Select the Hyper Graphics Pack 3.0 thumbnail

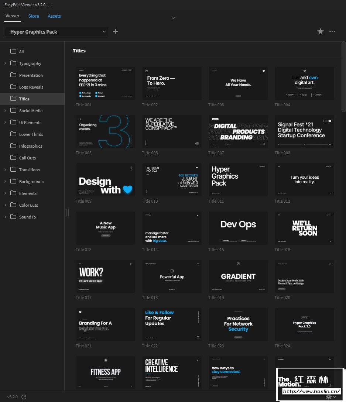point(304,324)
